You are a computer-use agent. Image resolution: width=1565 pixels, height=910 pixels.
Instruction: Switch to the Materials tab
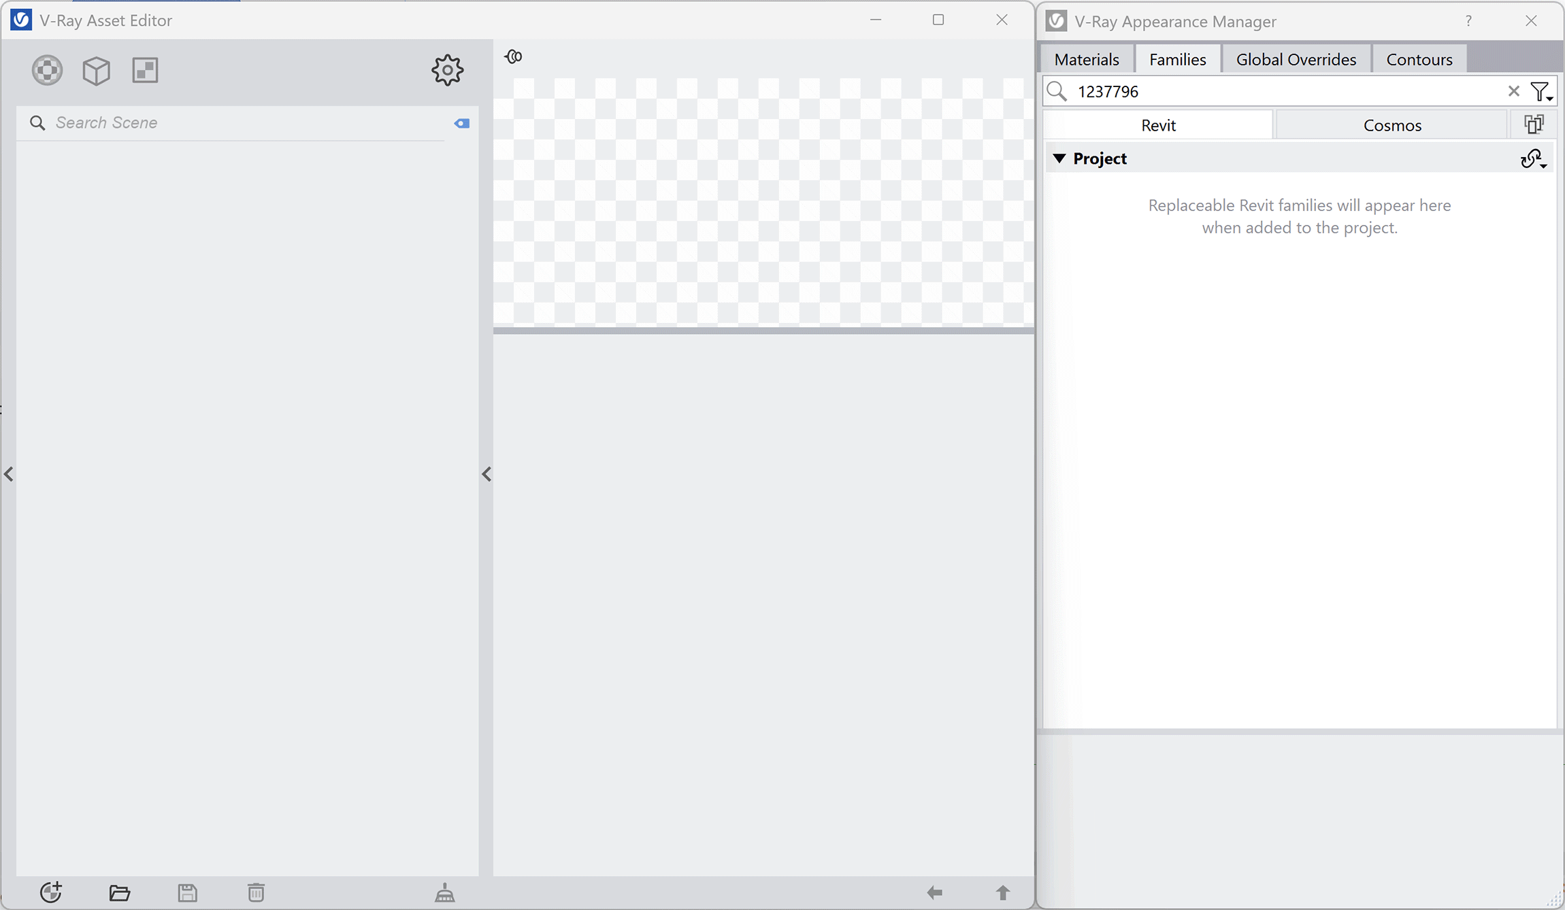tap(1087, 59)
